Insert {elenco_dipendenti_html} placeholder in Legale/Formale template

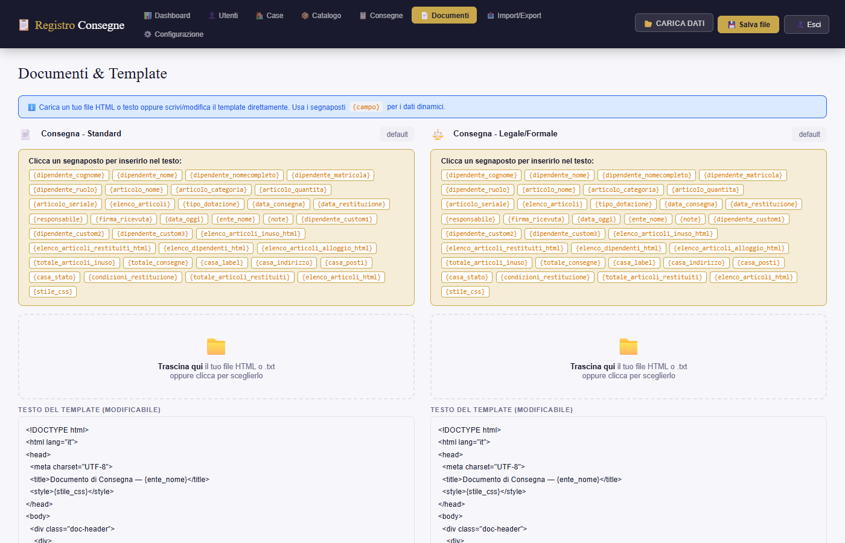619,249
